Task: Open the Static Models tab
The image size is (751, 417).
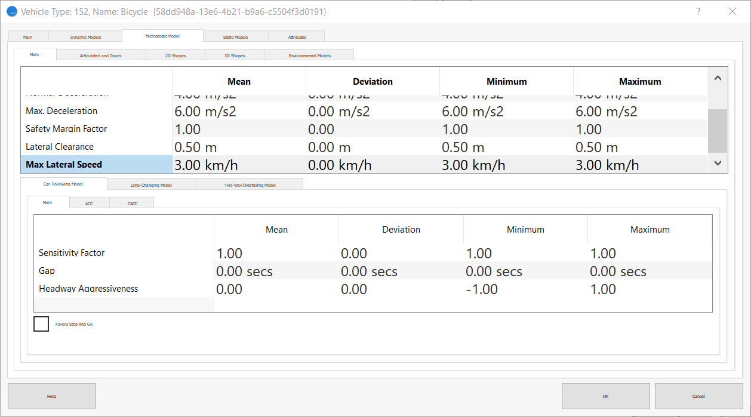Action: (x=236, y=37)
